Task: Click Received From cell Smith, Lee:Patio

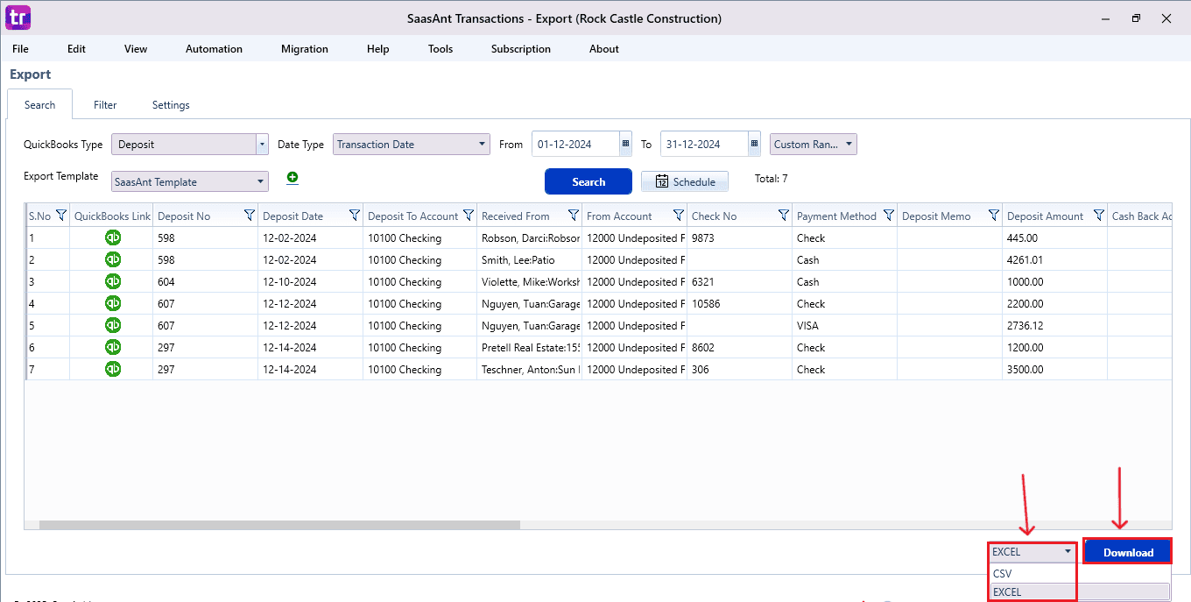Action: [529, 259]
